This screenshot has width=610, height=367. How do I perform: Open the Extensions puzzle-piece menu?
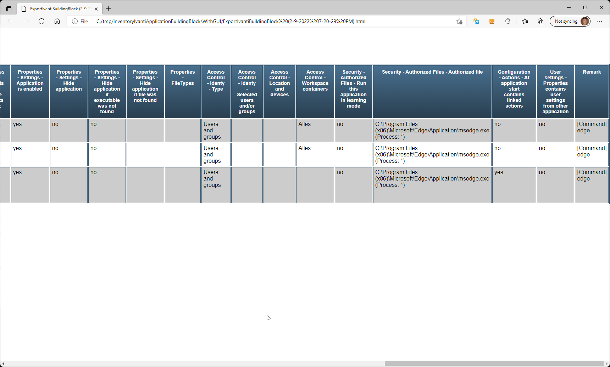[508, 21]
